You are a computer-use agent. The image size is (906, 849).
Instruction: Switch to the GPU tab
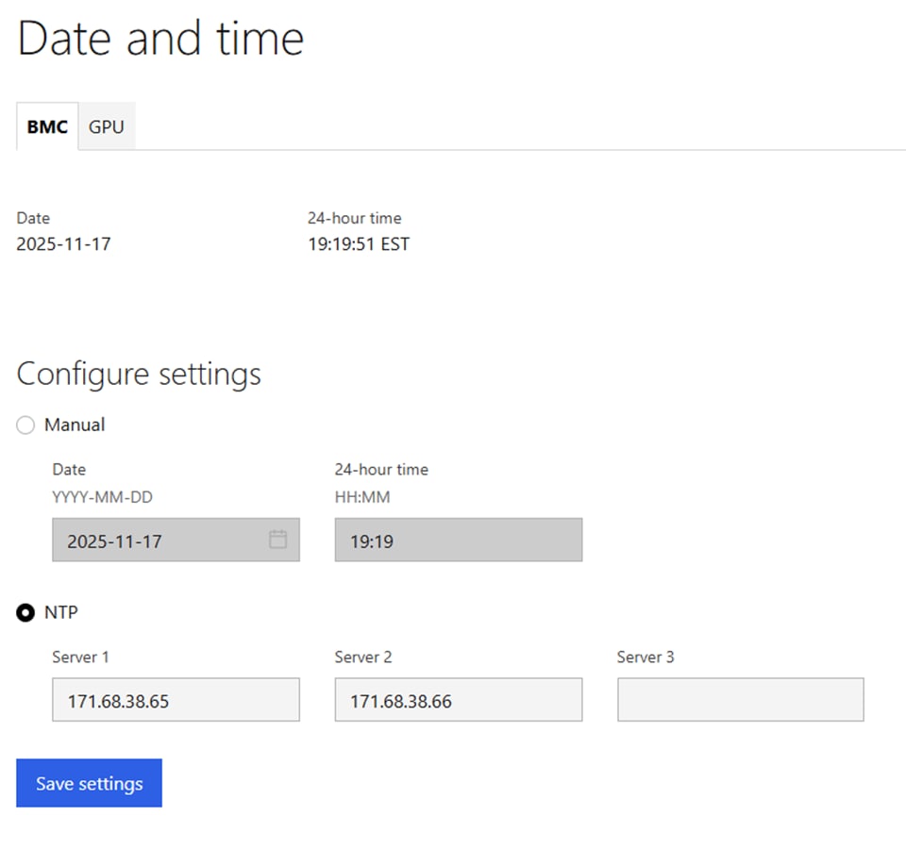107,126
